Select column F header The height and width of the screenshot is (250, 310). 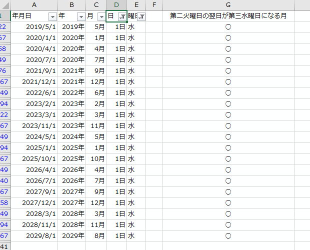coord(154,5)
